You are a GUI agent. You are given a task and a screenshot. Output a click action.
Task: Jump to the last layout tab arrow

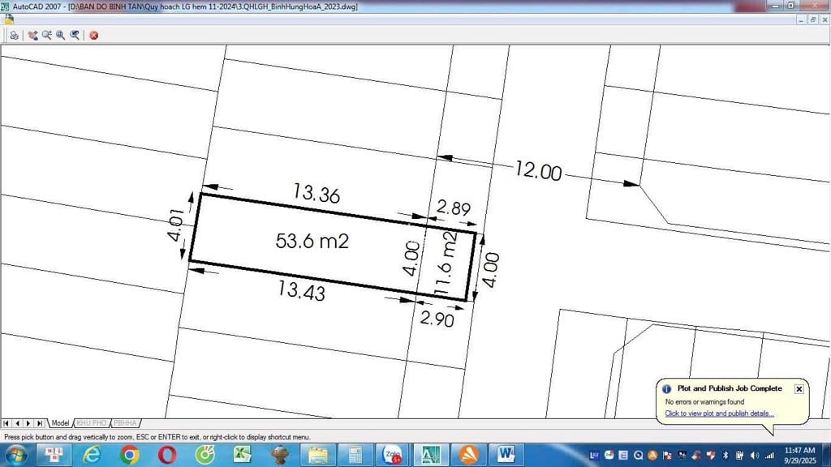41,423
